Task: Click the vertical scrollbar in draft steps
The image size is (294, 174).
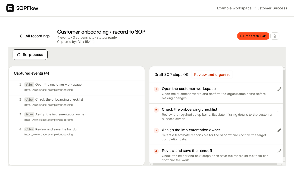Action: pos(284,113)
